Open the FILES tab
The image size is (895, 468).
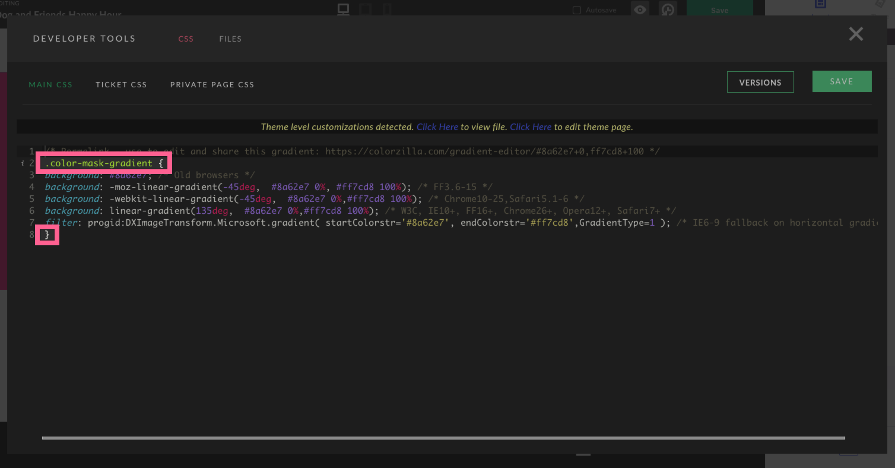coord(230,39)
